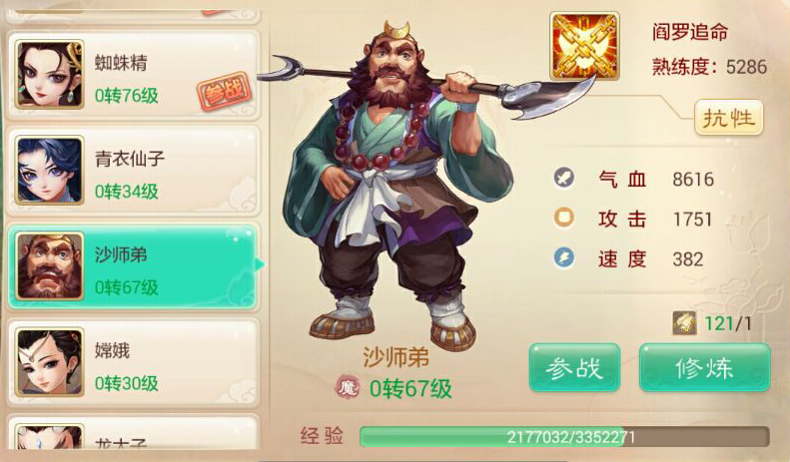Screen dimensions: 790x462
Task: Tap the red 参战 stamp on 蜘蛛精
Action: tap(224, 91)
